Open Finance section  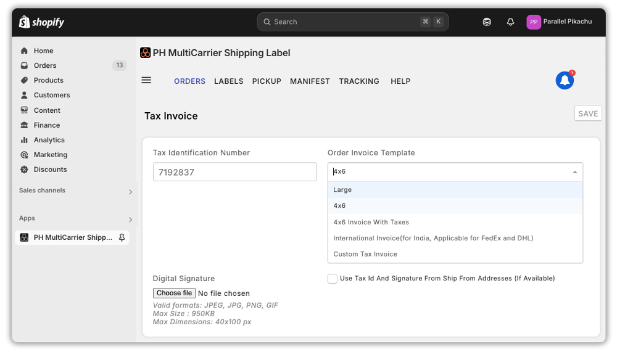[x=46, y=125]
